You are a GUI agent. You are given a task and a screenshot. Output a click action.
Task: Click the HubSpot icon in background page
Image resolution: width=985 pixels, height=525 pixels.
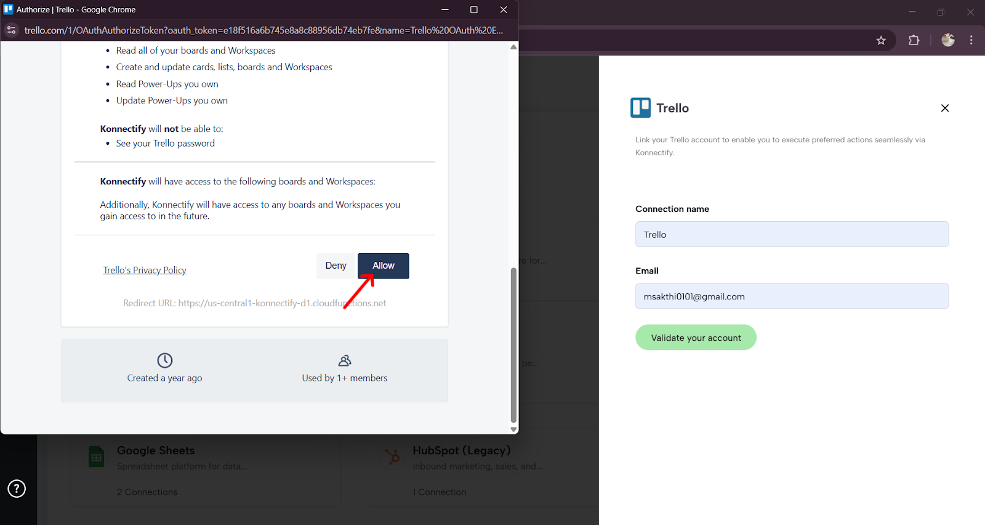(392, 457)
